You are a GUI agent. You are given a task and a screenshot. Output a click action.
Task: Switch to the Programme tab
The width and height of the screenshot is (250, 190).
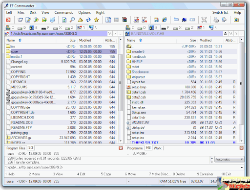click(135, 148)
